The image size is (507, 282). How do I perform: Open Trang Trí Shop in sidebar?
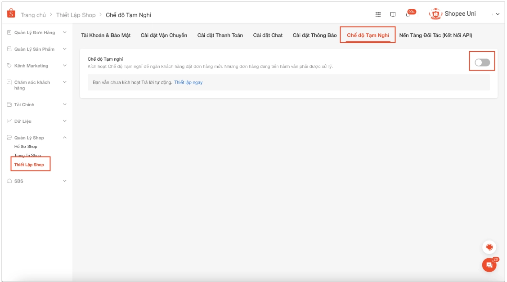point(27,156)
